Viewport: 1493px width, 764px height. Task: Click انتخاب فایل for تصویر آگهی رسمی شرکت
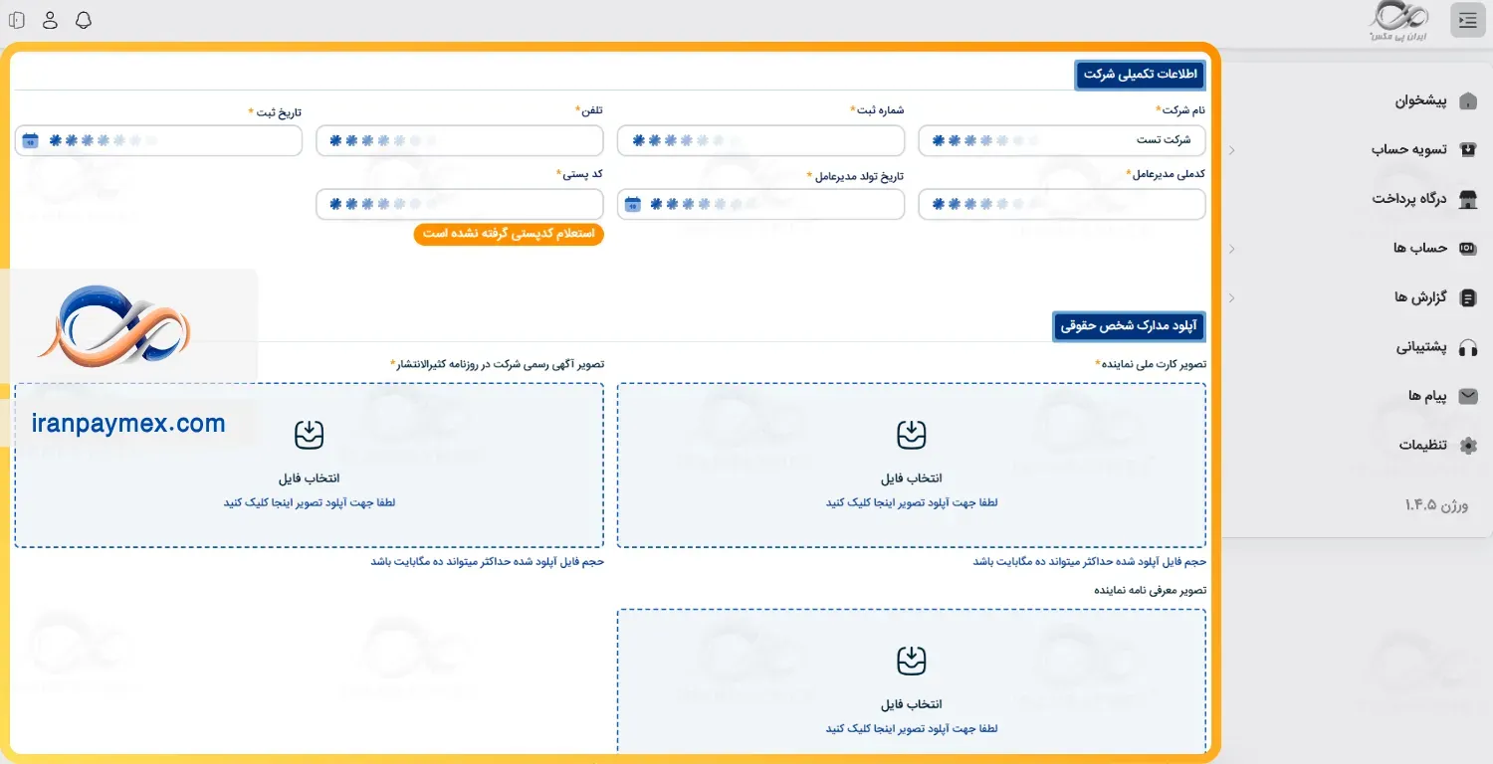(x=310, y=478)
